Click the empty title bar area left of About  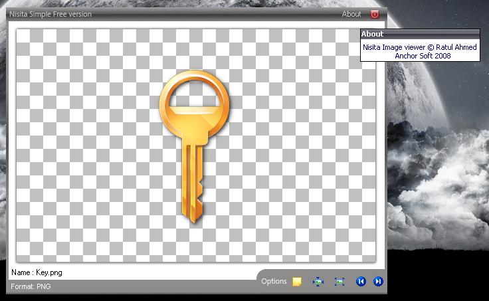(x=219, y=14)
